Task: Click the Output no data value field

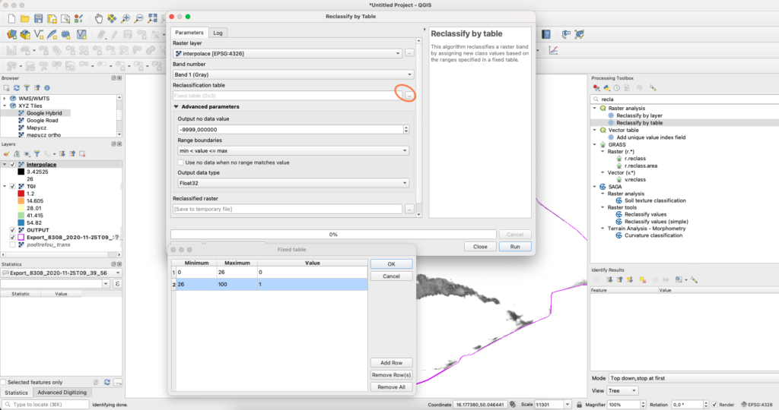Action: [x=289, y=130]
